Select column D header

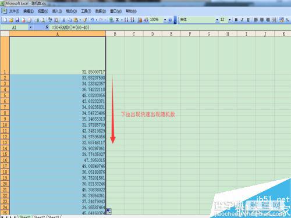(x=152, y=34)
